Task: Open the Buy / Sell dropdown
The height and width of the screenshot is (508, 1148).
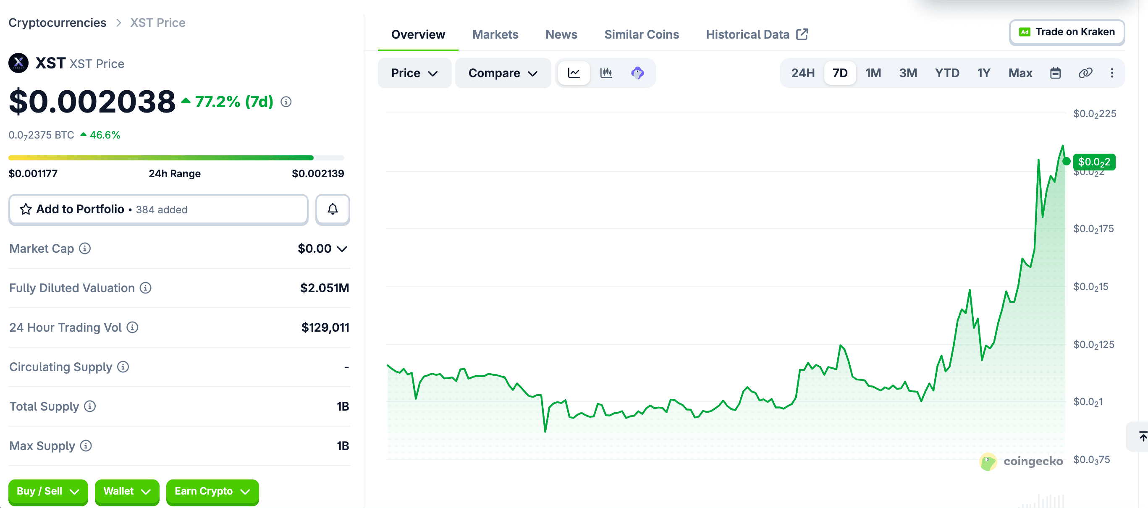Action: (48, 492)
